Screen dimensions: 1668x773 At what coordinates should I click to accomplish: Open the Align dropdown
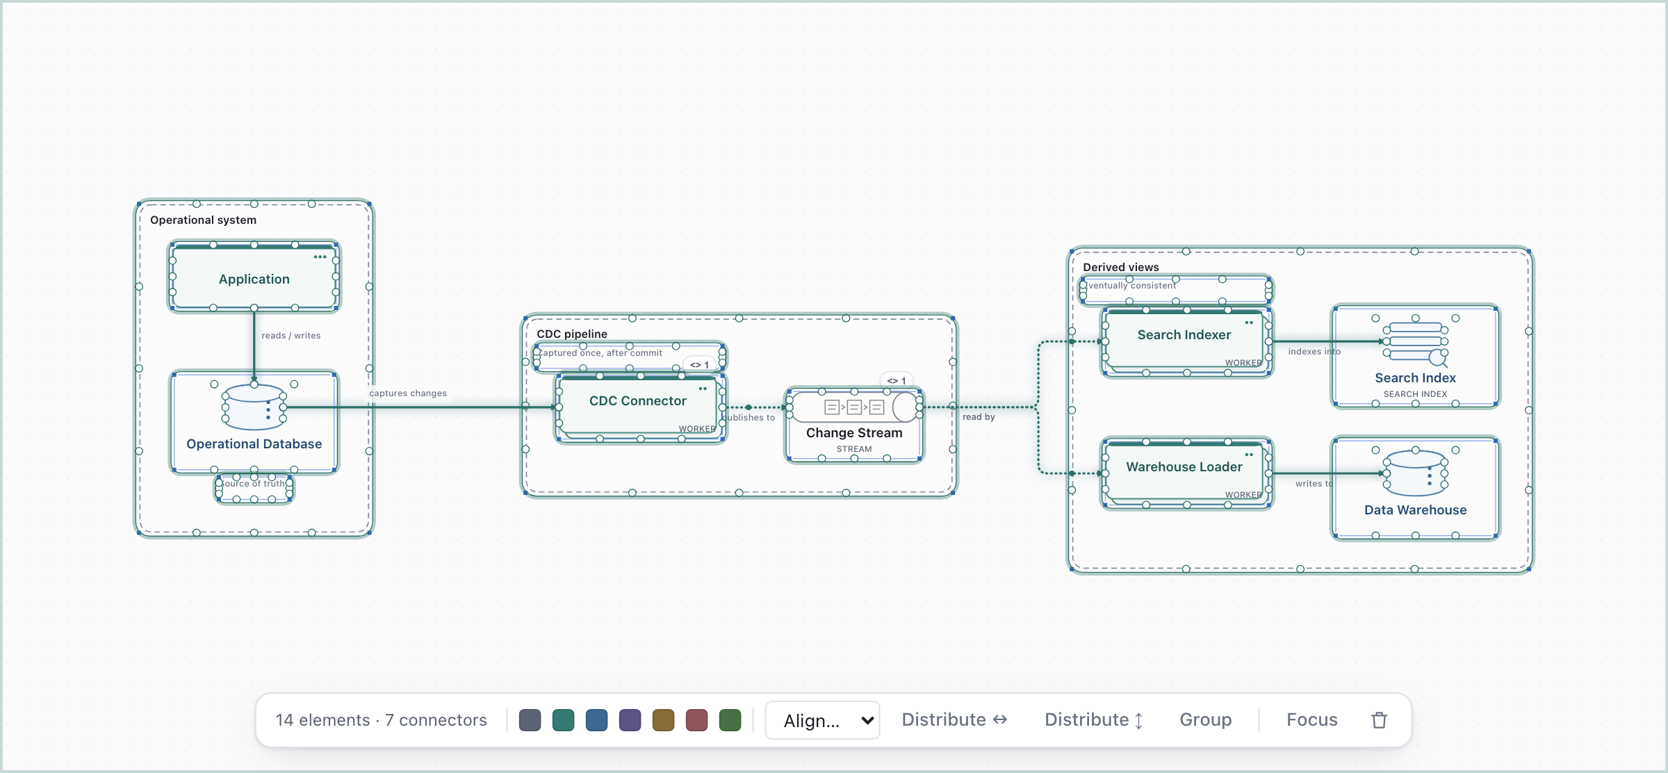tap(823, 720)
